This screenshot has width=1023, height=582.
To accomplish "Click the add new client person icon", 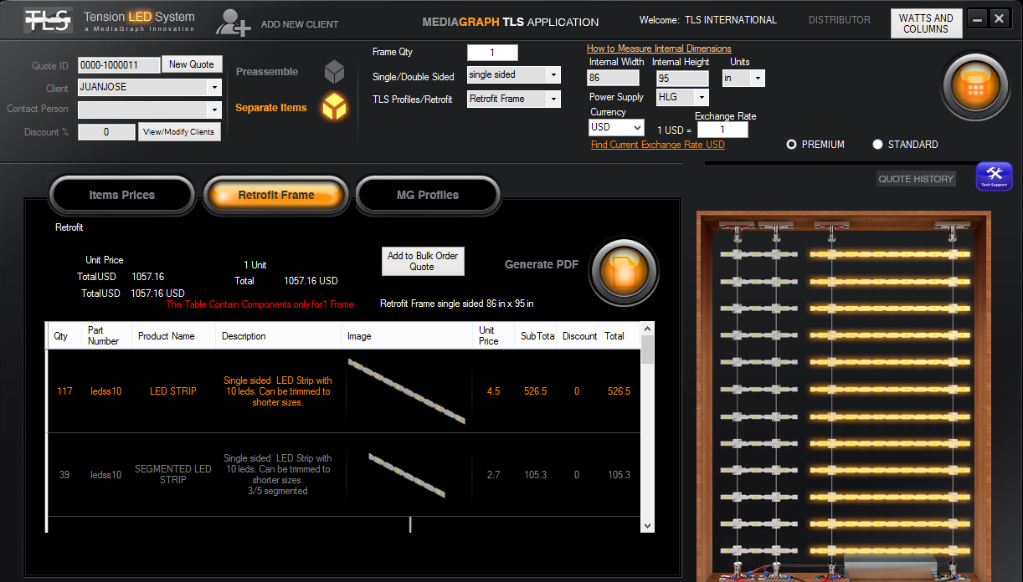I will coord(234,23).
